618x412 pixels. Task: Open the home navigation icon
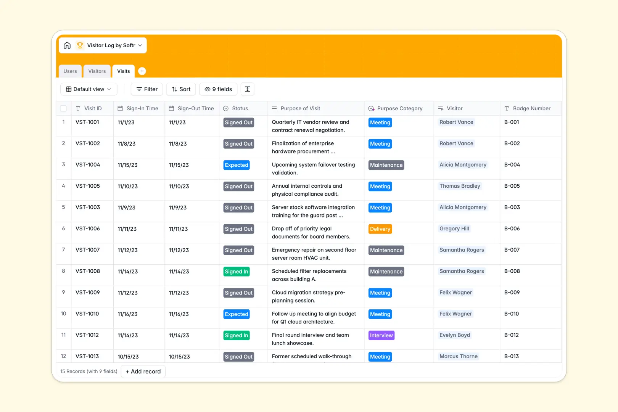67,45
